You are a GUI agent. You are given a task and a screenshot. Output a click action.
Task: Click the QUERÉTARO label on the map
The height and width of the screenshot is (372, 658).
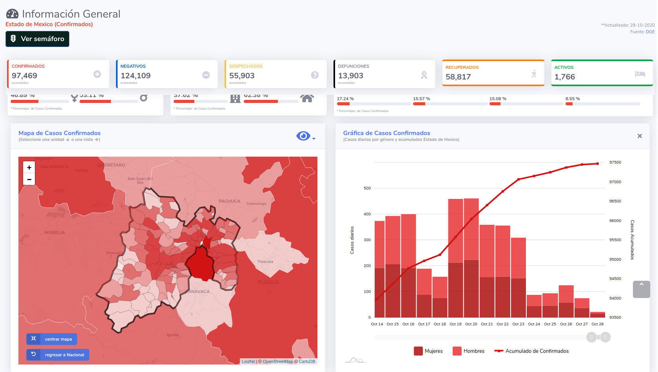pyautogui.click(x=111, y=165)
